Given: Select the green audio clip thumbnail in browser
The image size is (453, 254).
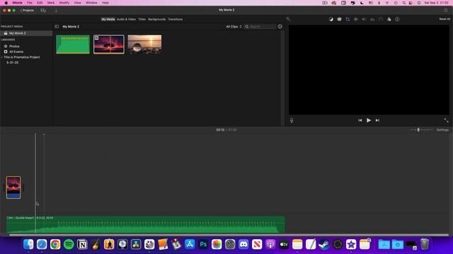Looking at the screenshot, I should (73, 44).
